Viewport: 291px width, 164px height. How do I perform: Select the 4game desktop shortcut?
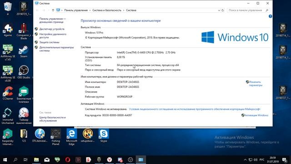(x=8, y=30)
